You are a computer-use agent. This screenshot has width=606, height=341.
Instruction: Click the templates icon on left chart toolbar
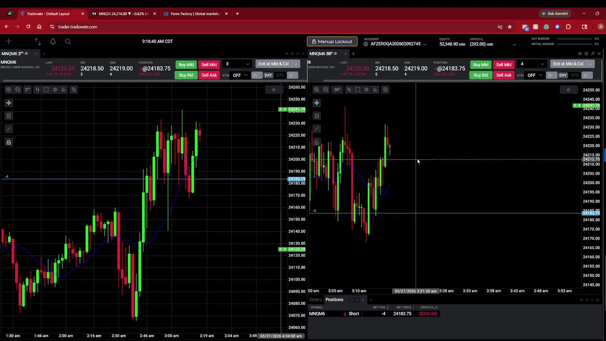point(73,90)
